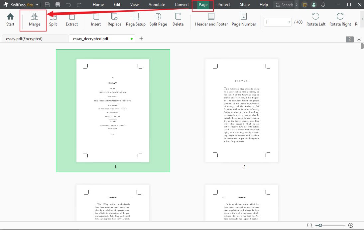The height and width of the screenshot is (230, 364).
Task: Collapse the ribbon with the chevron
Action: 359,39
